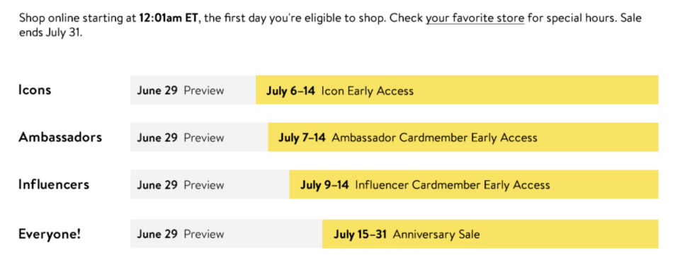Click the bold 'July 15–31' date text
680x265 pixels.
(x=360, y=235)
